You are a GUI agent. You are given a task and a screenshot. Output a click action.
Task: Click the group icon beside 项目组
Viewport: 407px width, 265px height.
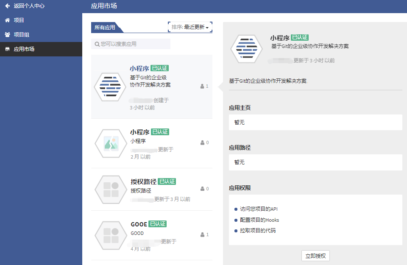click(7, 35)
